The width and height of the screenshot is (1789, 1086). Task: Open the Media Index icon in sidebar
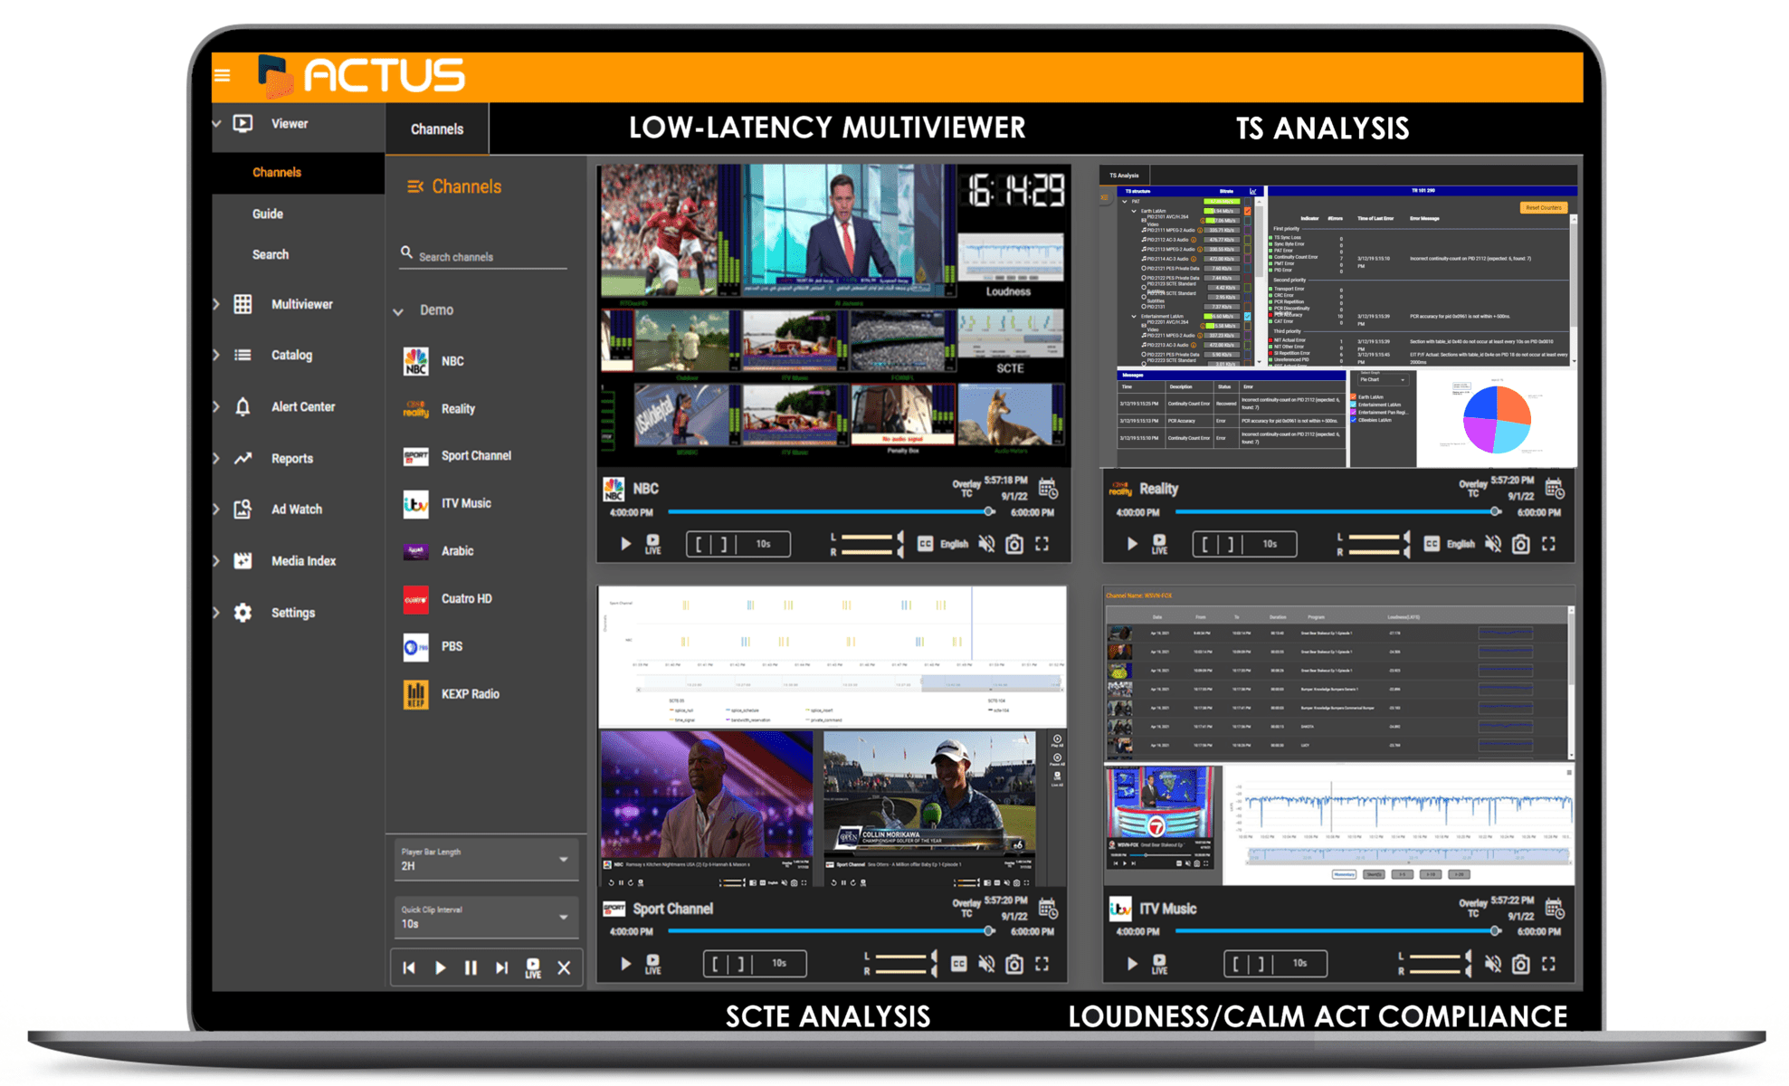click(243, 561)
